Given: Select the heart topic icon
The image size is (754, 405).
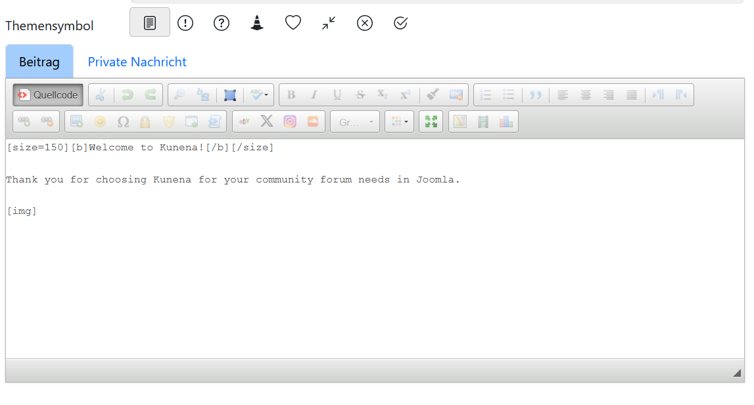Looking at the screenshot, I should click(293, 23).
